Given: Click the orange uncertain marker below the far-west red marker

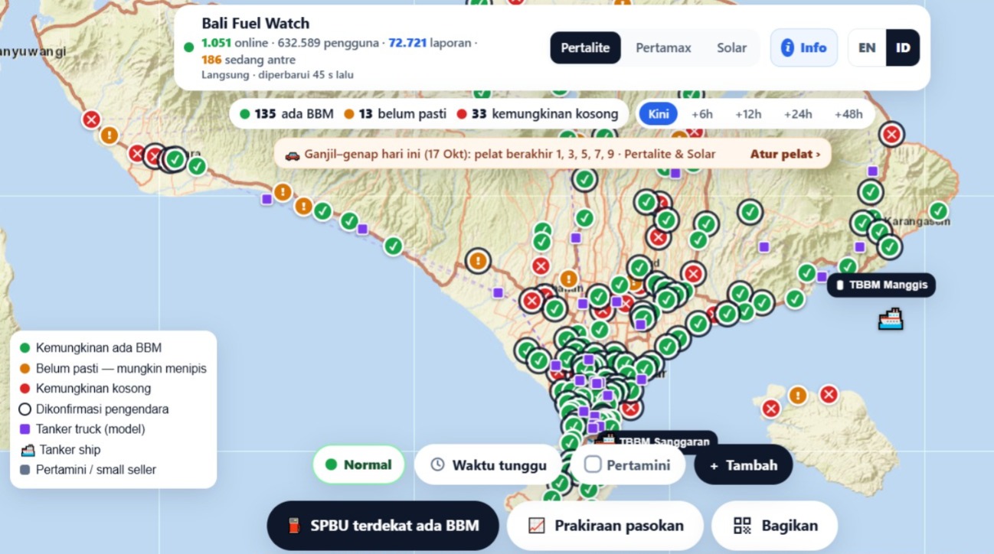Looking at the screenshot, I should tap(110, 136).
